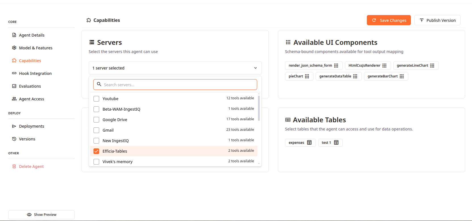
Task: Click the magnifier icon in the server search box
Action: tap(99, 84)
